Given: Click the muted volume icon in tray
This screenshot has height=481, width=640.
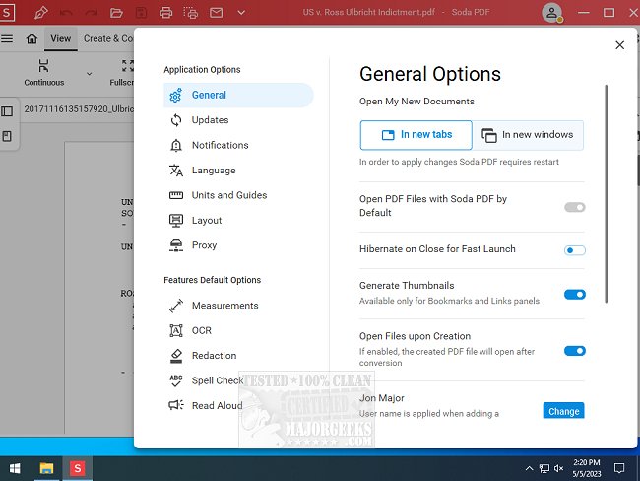Looking at the screenshot, I should tap(559, 468).
